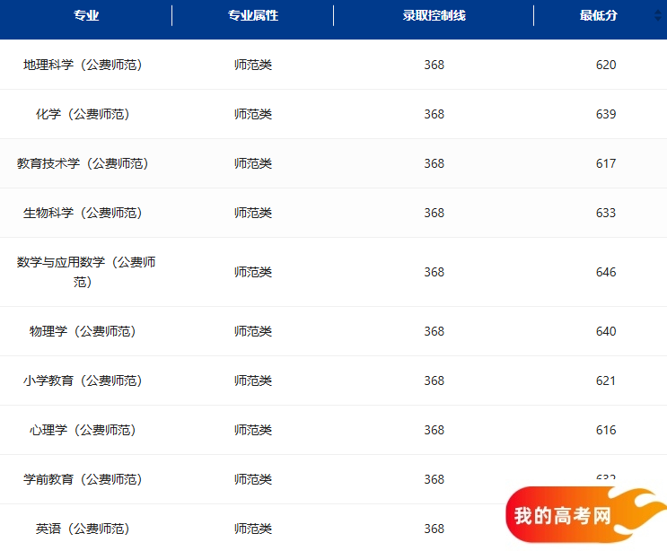This screenshot has width=667, height=551.
Task: Select 小学教育（公费师范）major name
Action: pyautogui.click(x=83, y=380)
